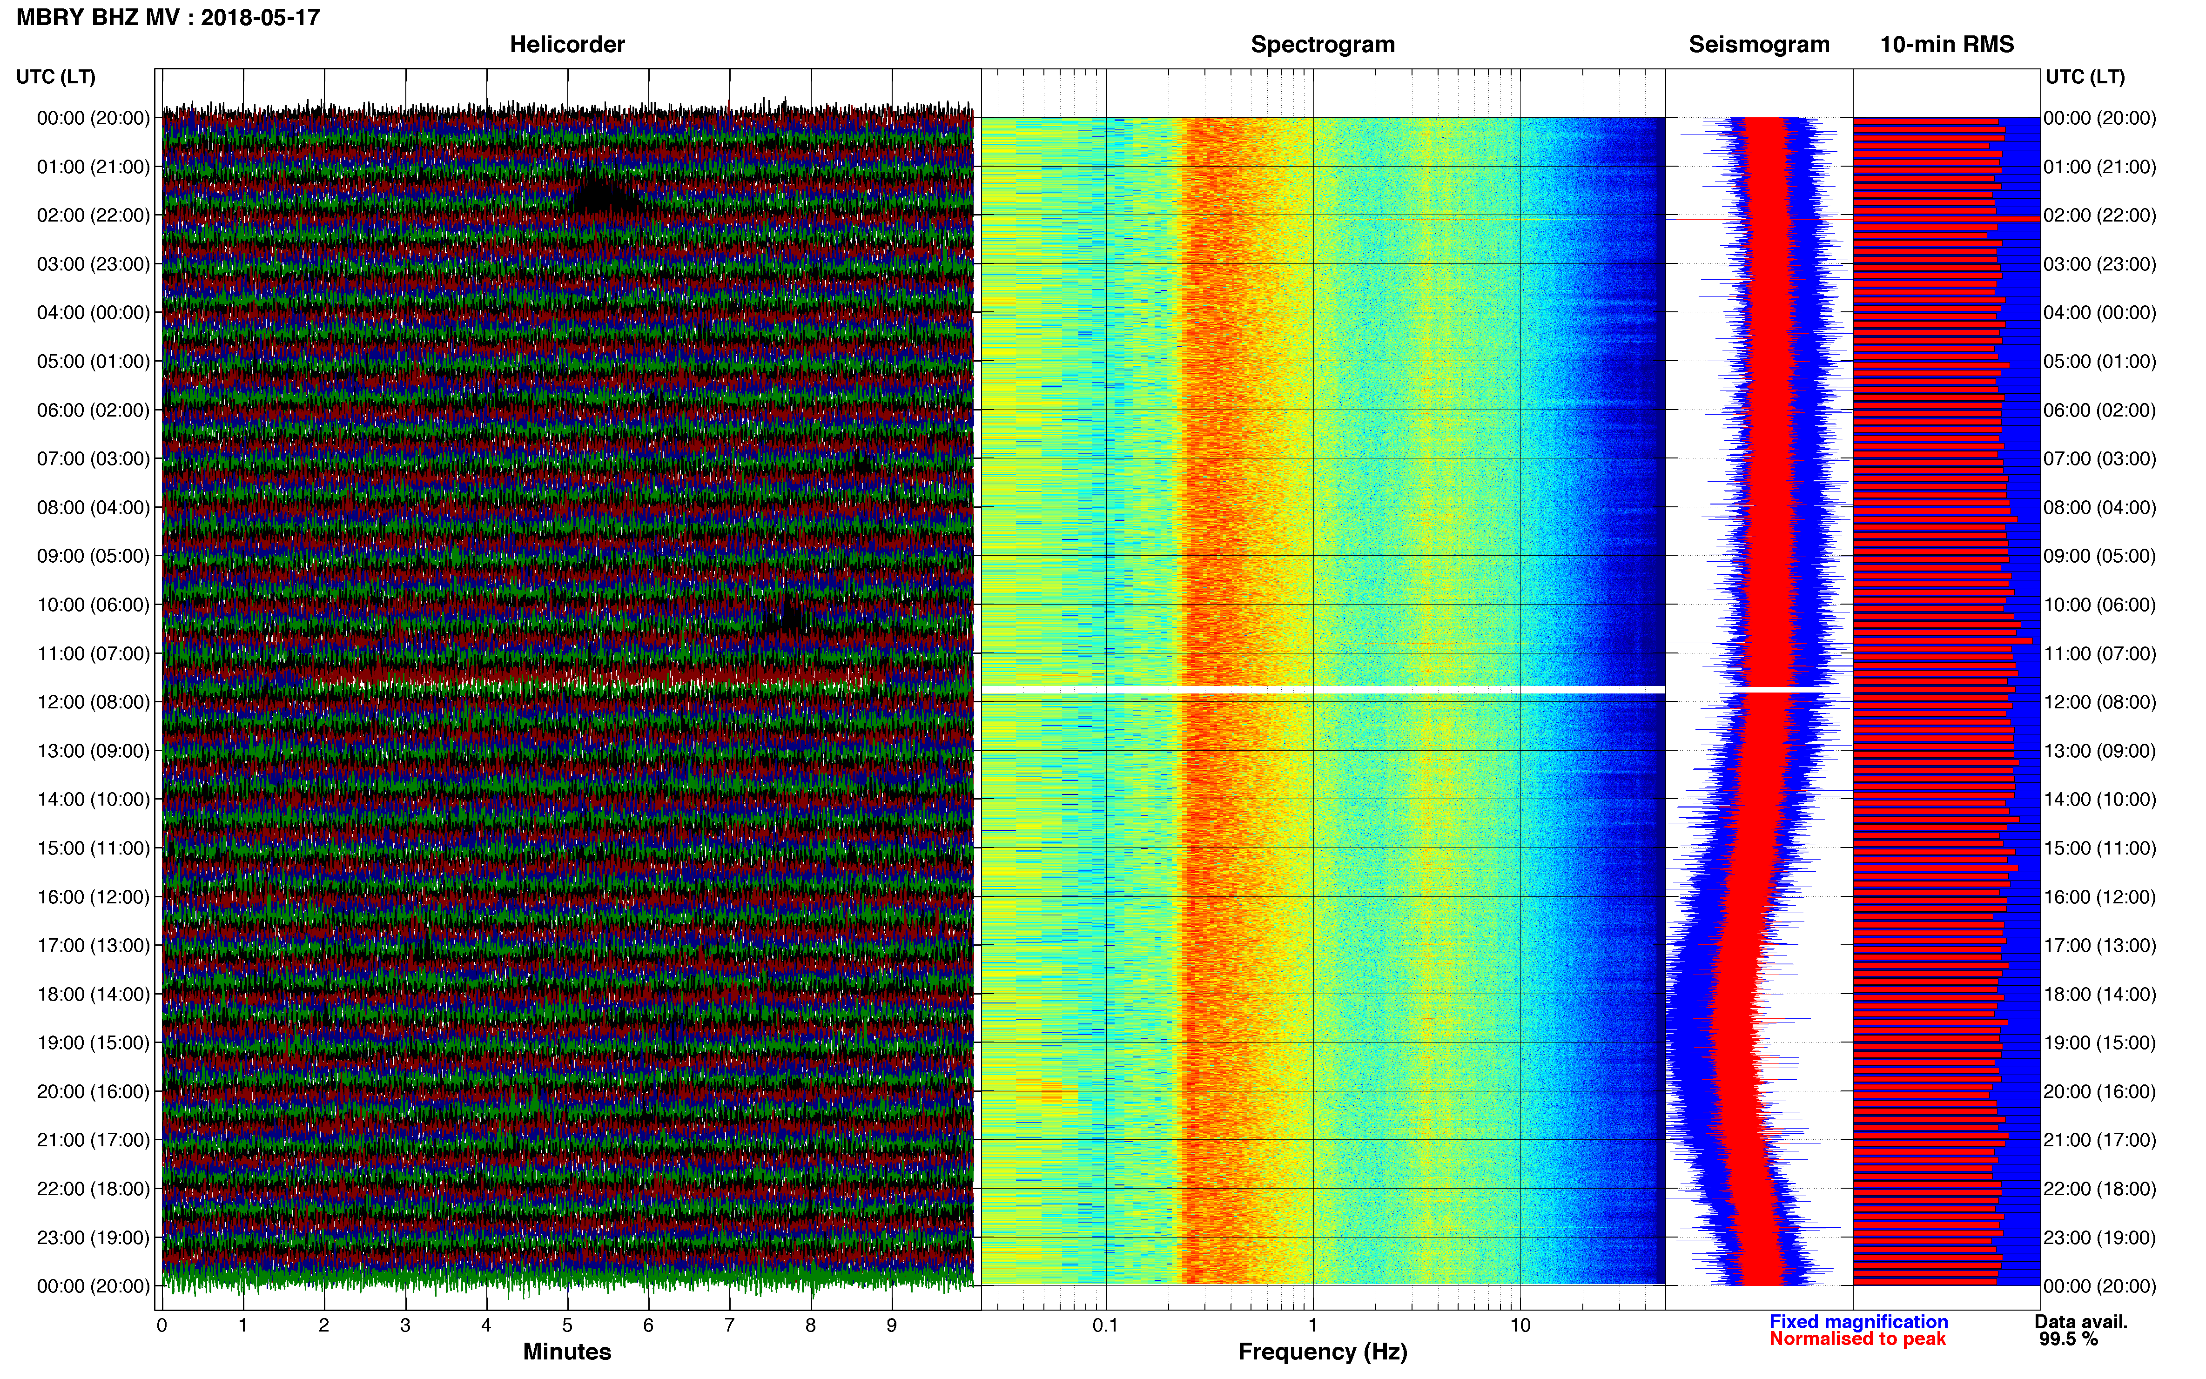
Task: Click the left-axis 12:00 (08:00) time label
Action: pos(93,702)
